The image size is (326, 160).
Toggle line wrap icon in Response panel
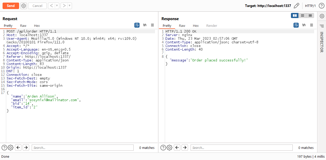pyautogui.click(x=296, y=25)
